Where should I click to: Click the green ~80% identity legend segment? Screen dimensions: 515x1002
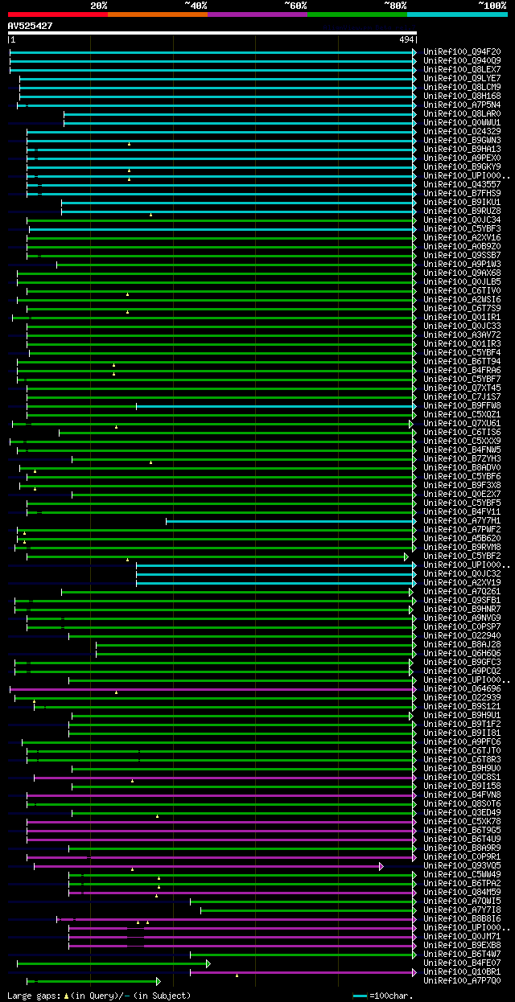pyautogui.click(x=357, y=14)
